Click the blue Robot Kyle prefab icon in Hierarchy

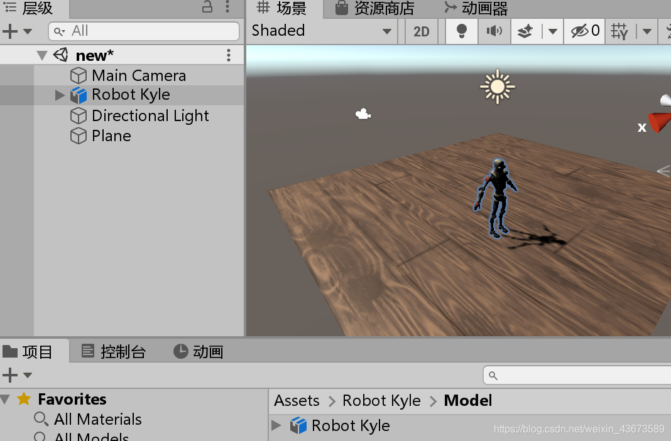[x=79, y=95]
